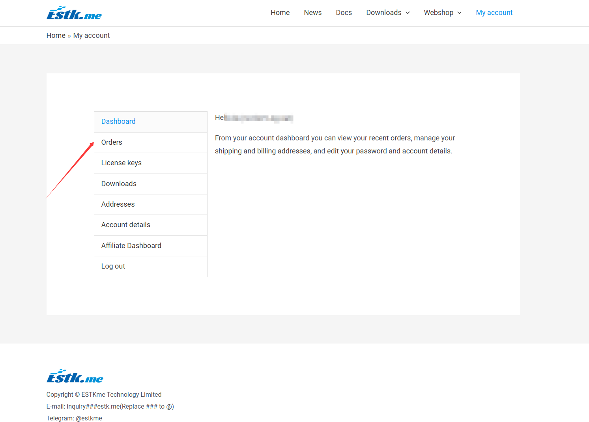Open the Orders section

[112, 142]
